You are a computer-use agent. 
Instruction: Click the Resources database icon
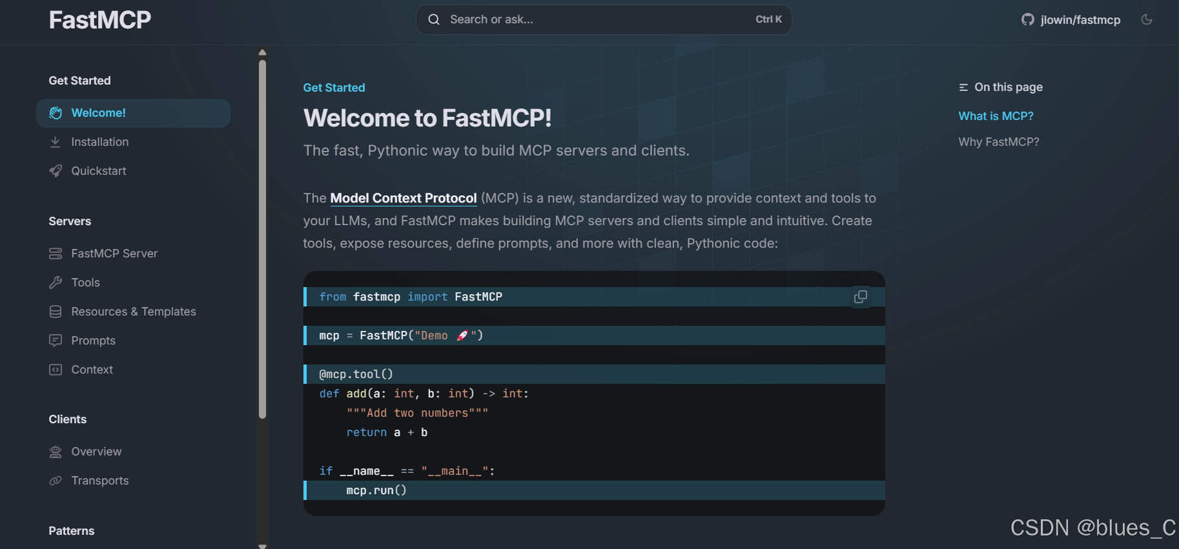[x=56, y=312]
